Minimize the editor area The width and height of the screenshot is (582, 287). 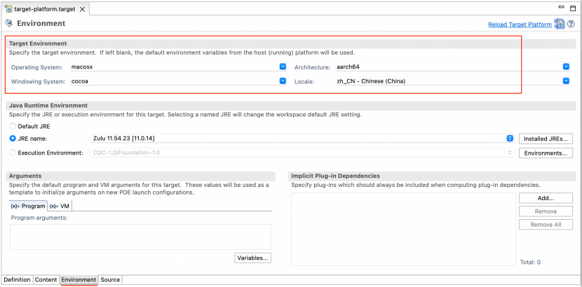562,8
